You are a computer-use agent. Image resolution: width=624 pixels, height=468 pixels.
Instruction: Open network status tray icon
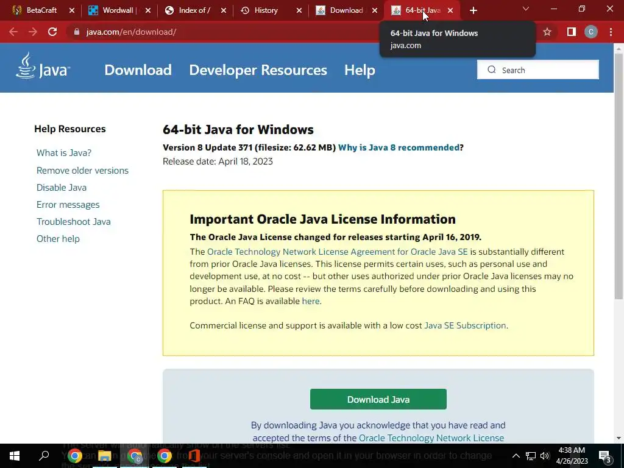pyautogui.click(x=531, y=456)
